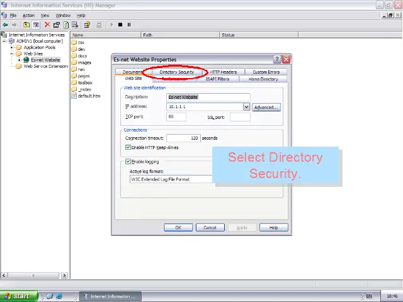Select the toolbox folder icon
The width and height of the screenshot is (403, 302).
74,82
